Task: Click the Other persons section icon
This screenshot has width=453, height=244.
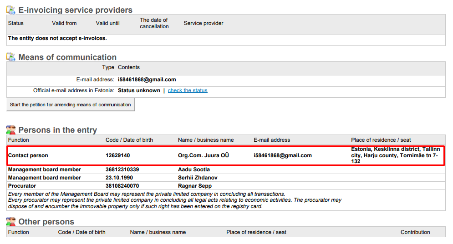Action: pyautogui.click(x=10, y=221)
